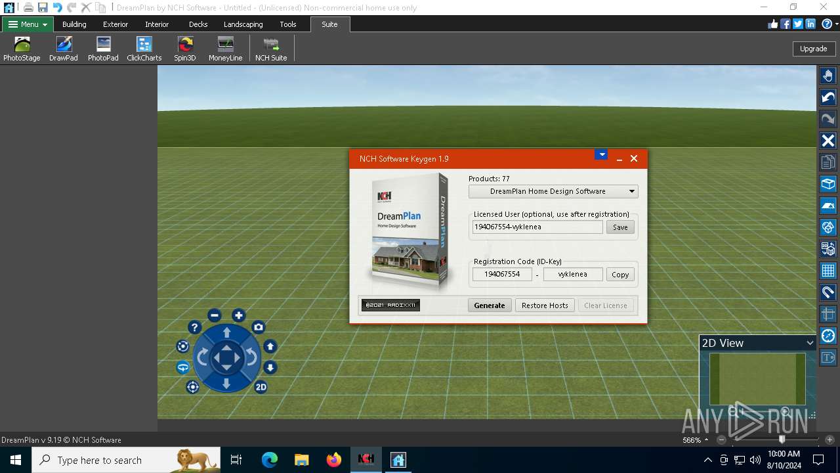The image size is (840, 473).
Task: Take a snapshot with the camera button
Action: (259, 327)
